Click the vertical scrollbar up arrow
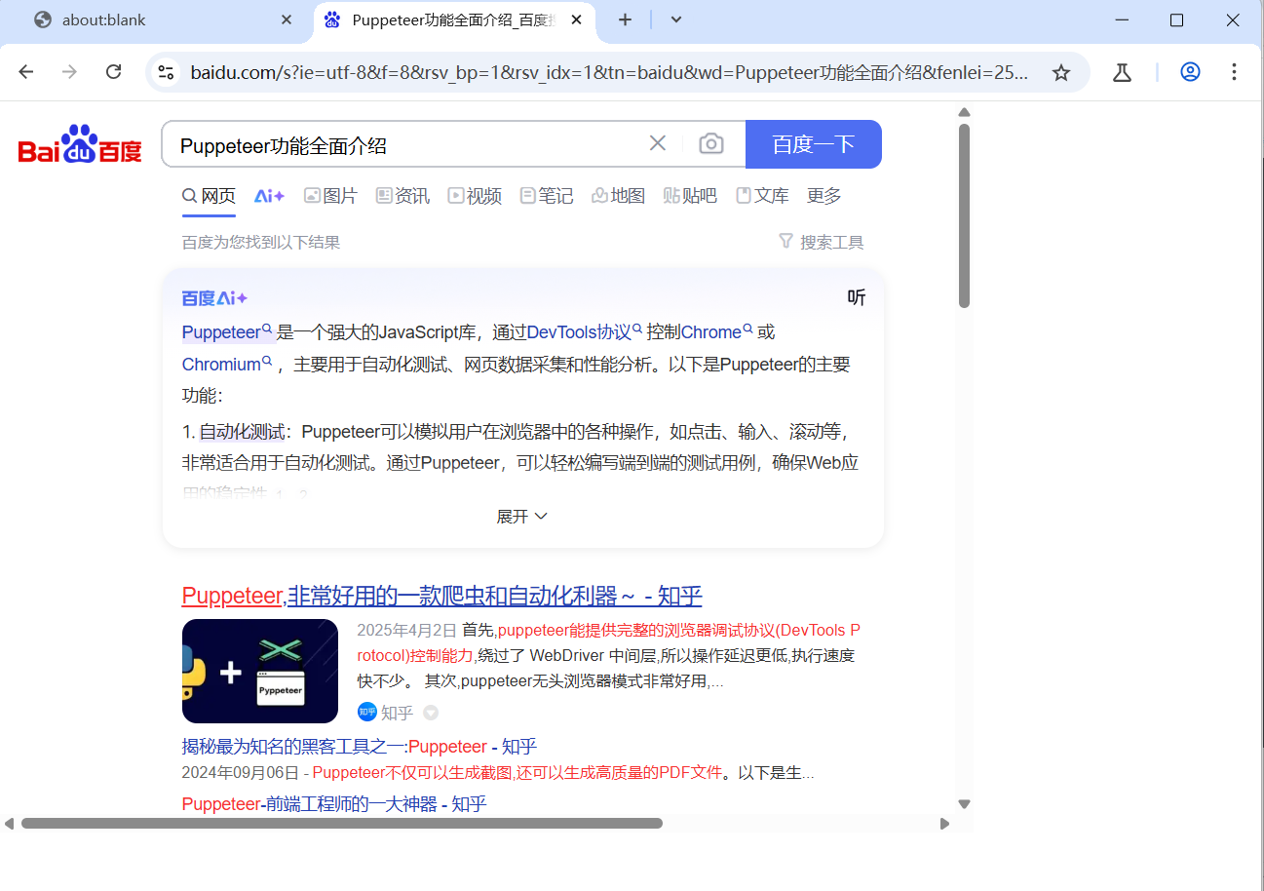Screen dimensions: 1264x891 tap(965, 112)
